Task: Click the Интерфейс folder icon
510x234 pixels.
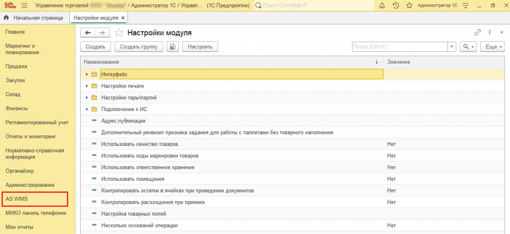Action: pos(94,74)
